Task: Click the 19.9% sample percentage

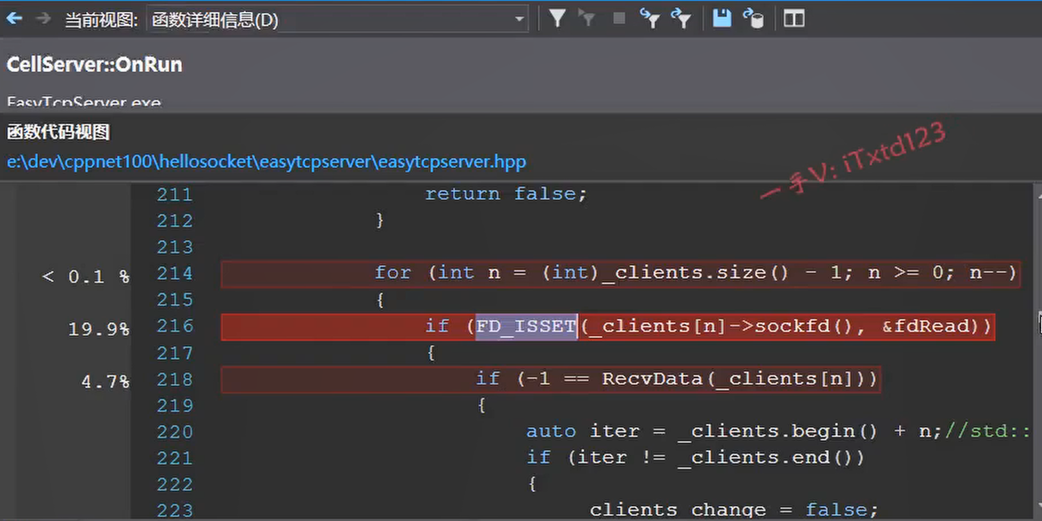Action: [98, 329]
